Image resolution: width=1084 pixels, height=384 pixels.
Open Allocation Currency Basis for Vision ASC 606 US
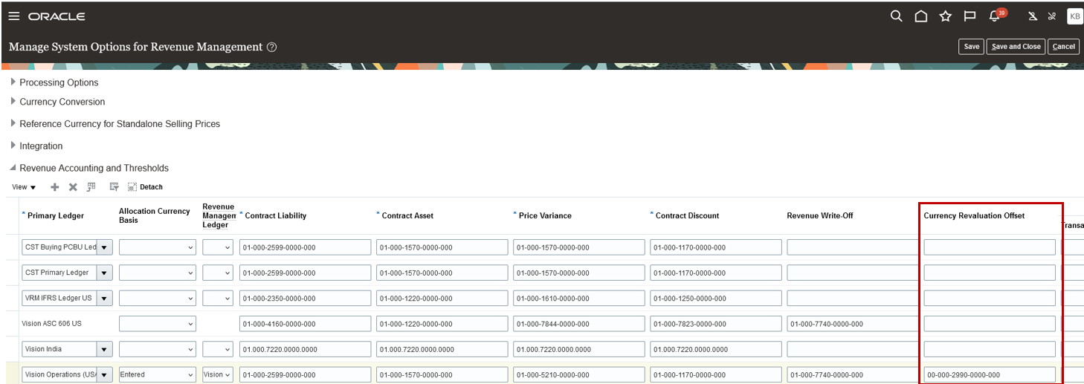[158, 324]
